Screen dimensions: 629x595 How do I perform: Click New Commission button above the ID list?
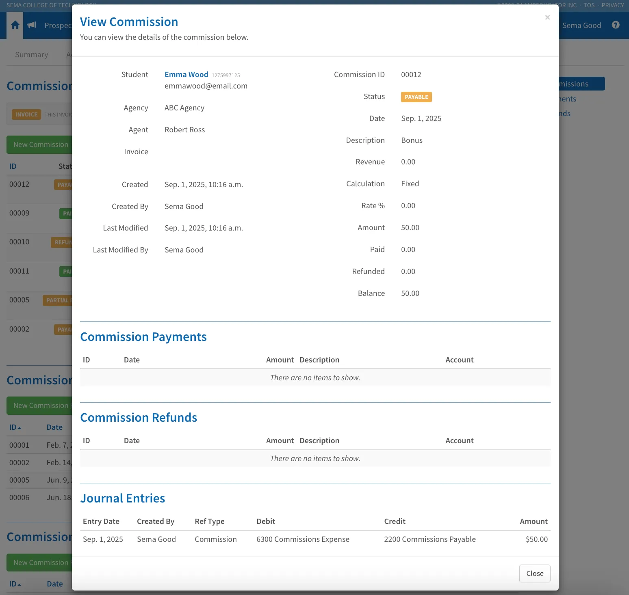point(40,145)
